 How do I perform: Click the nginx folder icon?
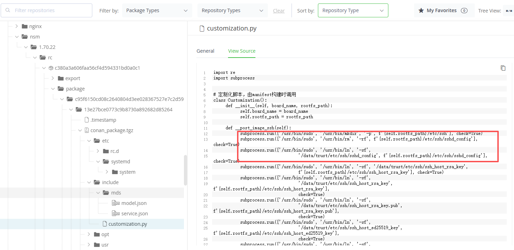tap(25, 26)
